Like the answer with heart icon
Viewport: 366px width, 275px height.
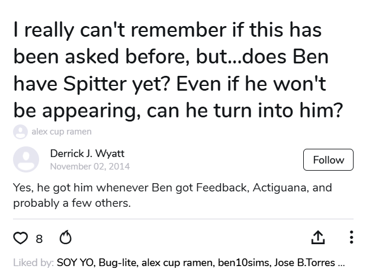tap(20, 238)
